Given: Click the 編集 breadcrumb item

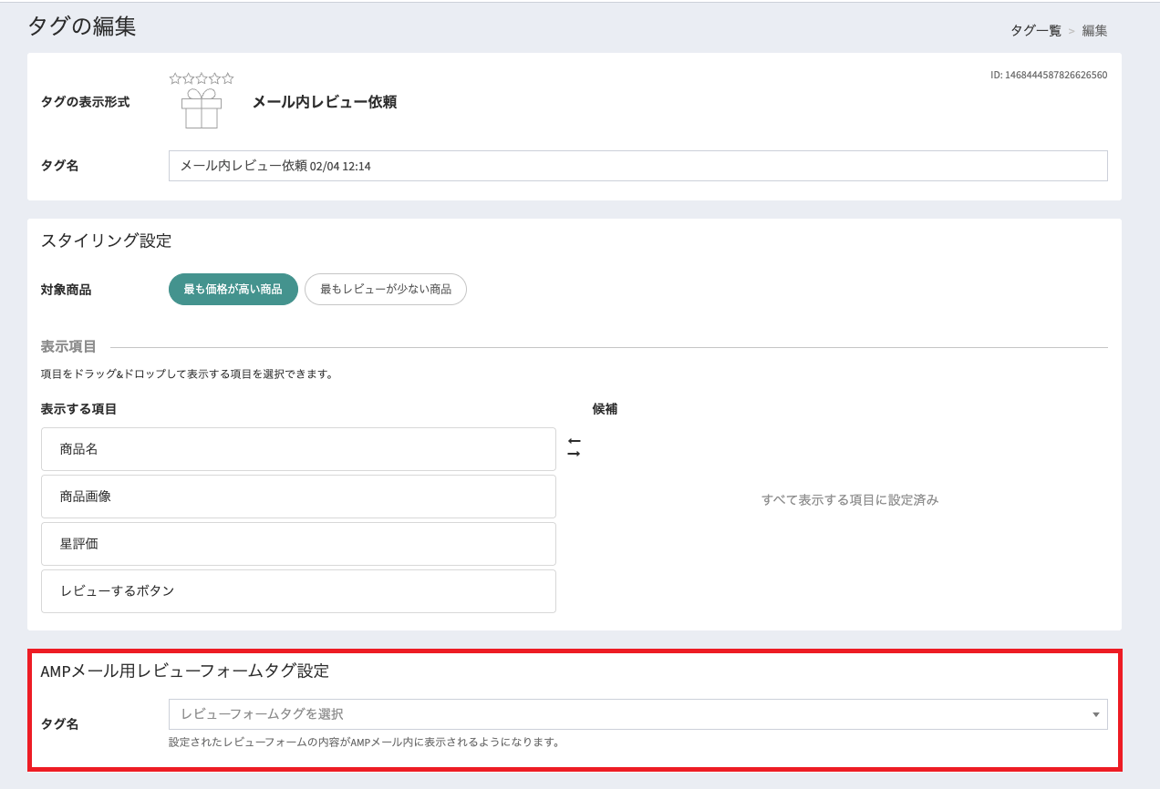Looking at the screenshot, I should [x=1094, y=30].
